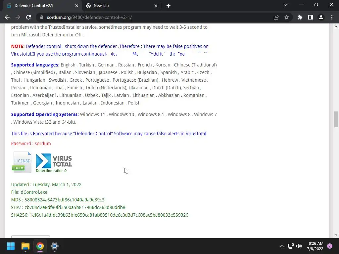The width and height of the screenshot is (339, 254).
Task: Click the SHA256 hash line
Action: click(x=100, y=215)
